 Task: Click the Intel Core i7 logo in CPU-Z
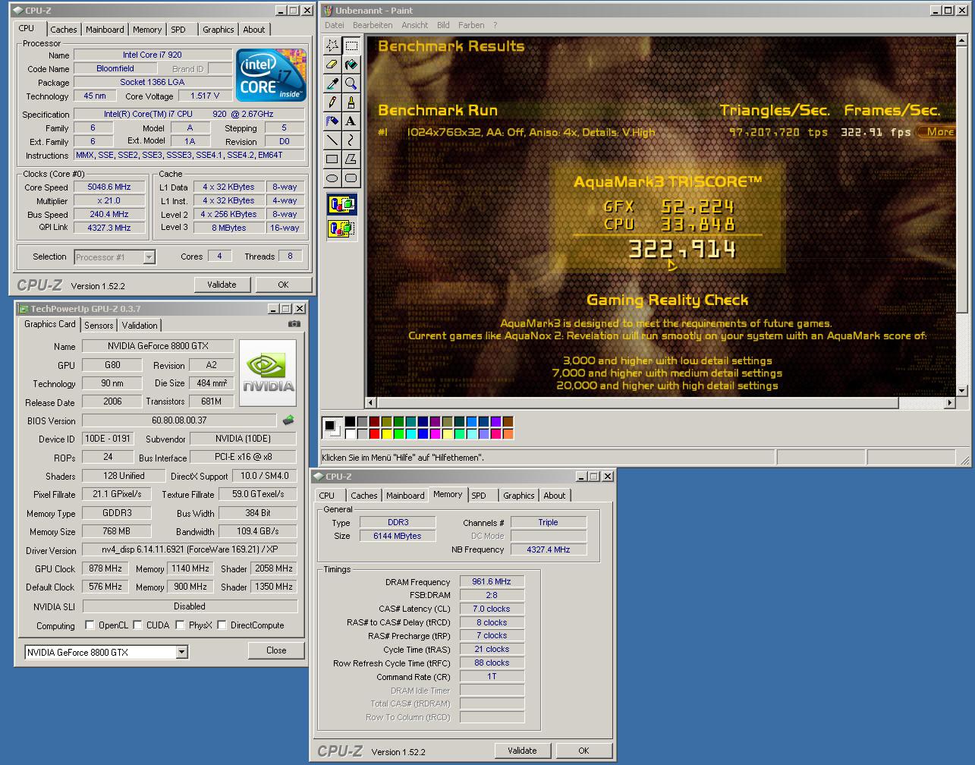[x=271, y=75]
